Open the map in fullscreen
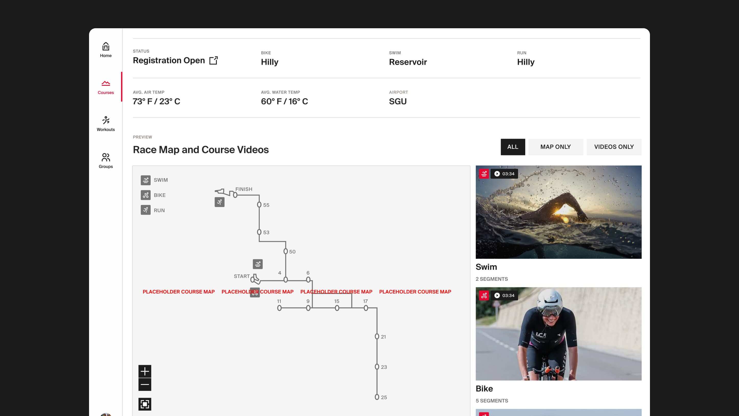739x416 pixels. click(144, 404)
